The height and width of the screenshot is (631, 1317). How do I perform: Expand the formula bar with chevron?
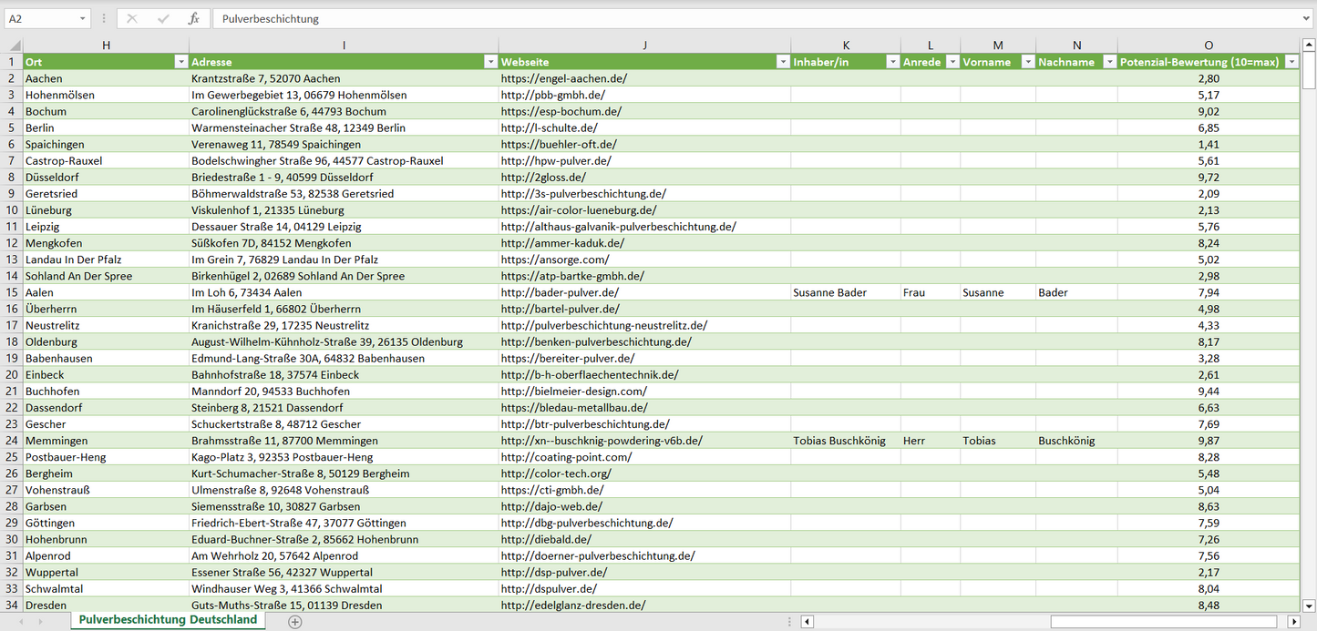click(1307, 18)
